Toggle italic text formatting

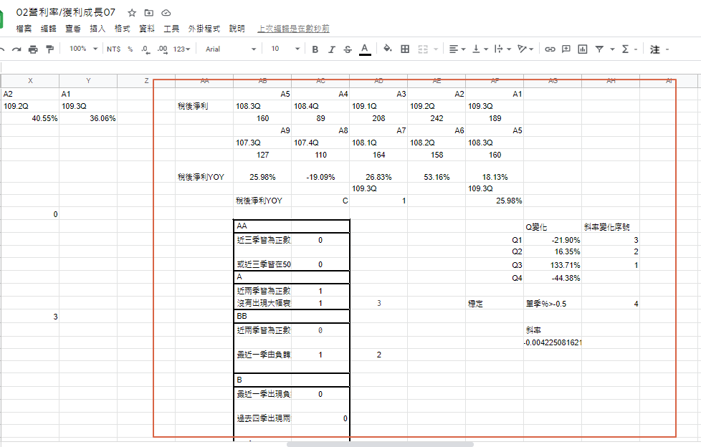coord(331,49)
